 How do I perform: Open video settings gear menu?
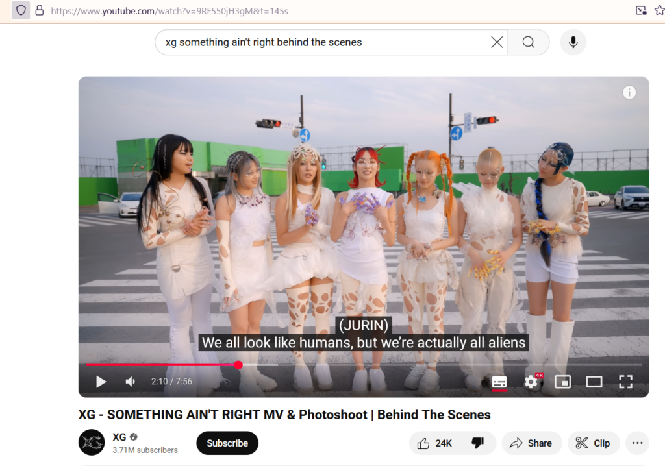coord(531,382)
